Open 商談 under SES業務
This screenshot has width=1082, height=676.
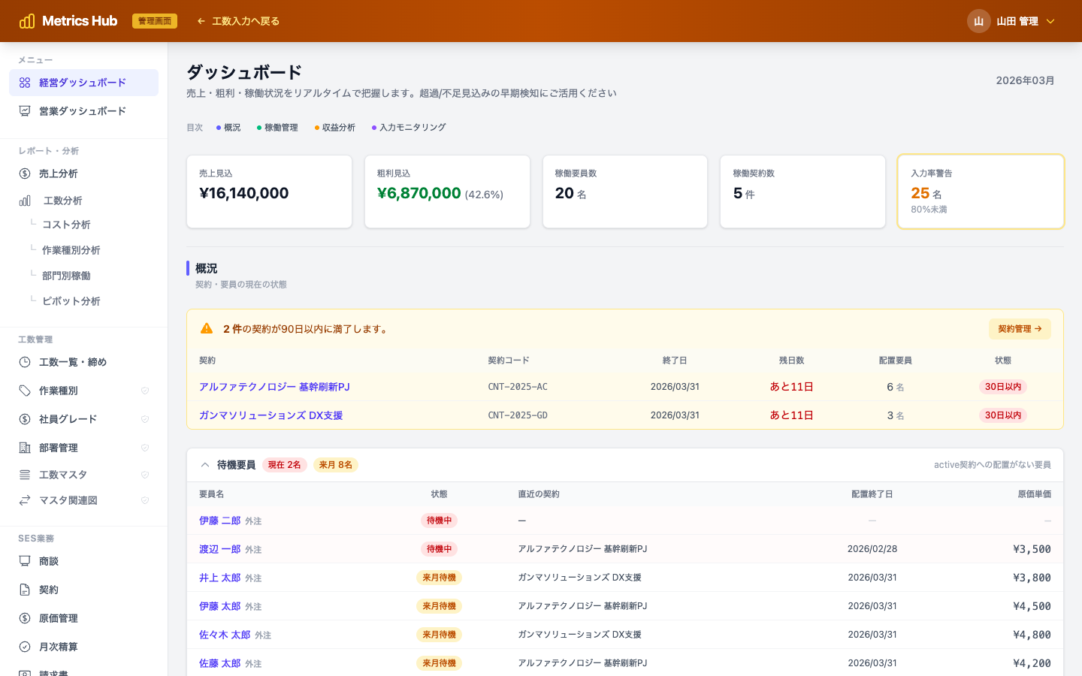click(49, 561)
